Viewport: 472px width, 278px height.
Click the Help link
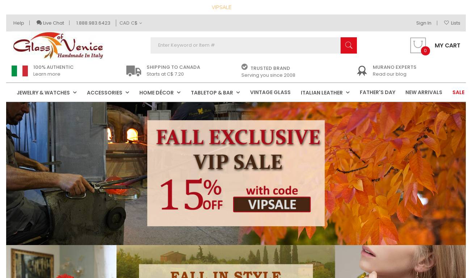tap(19, 23)
